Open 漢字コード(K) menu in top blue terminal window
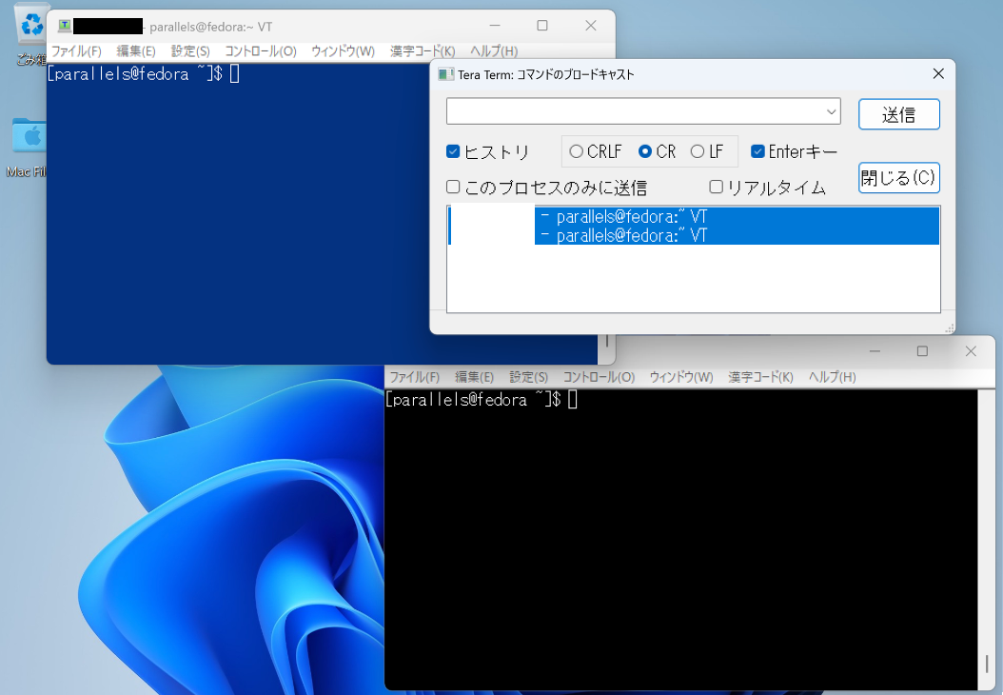Image resolution: width=1003 pixels, height=695 pixels. (423, 51)
